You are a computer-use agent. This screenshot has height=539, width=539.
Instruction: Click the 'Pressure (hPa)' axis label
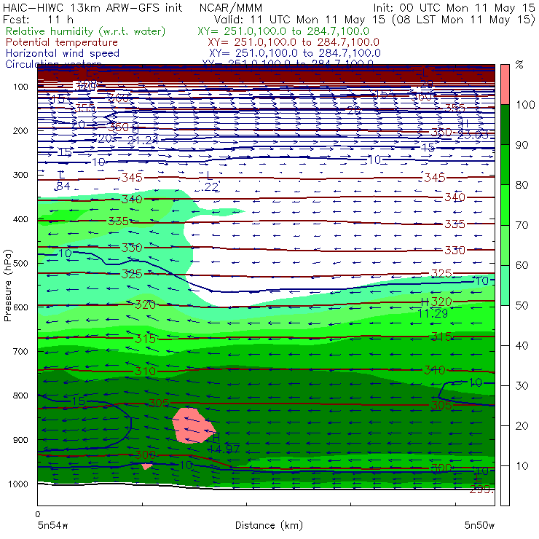pos(7,286)
